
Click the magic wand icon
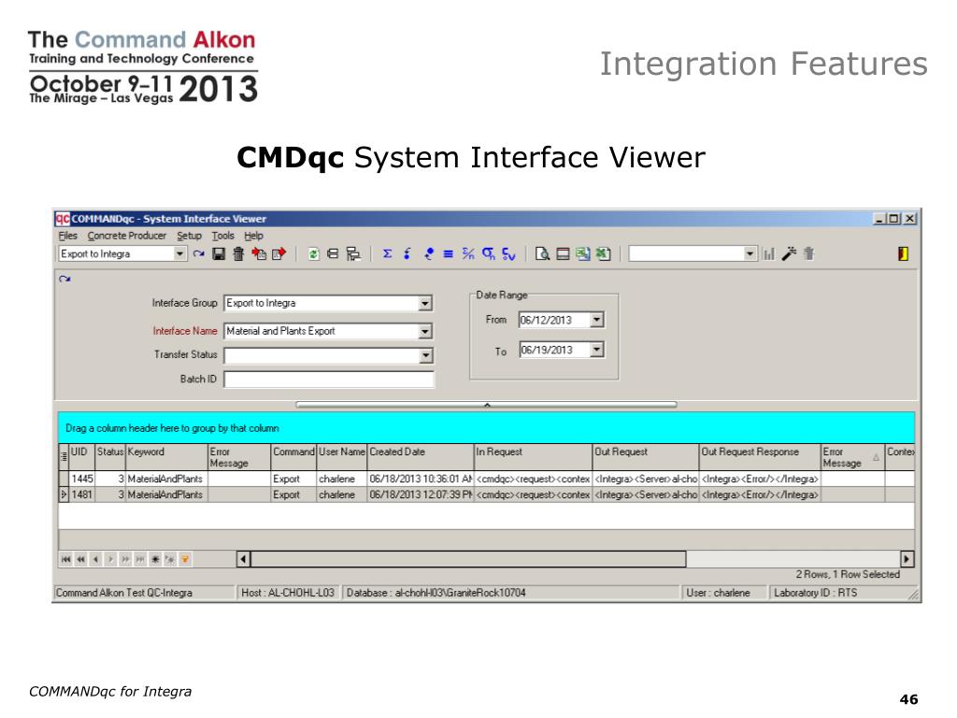pyautogui.click(x=789, y=254)
